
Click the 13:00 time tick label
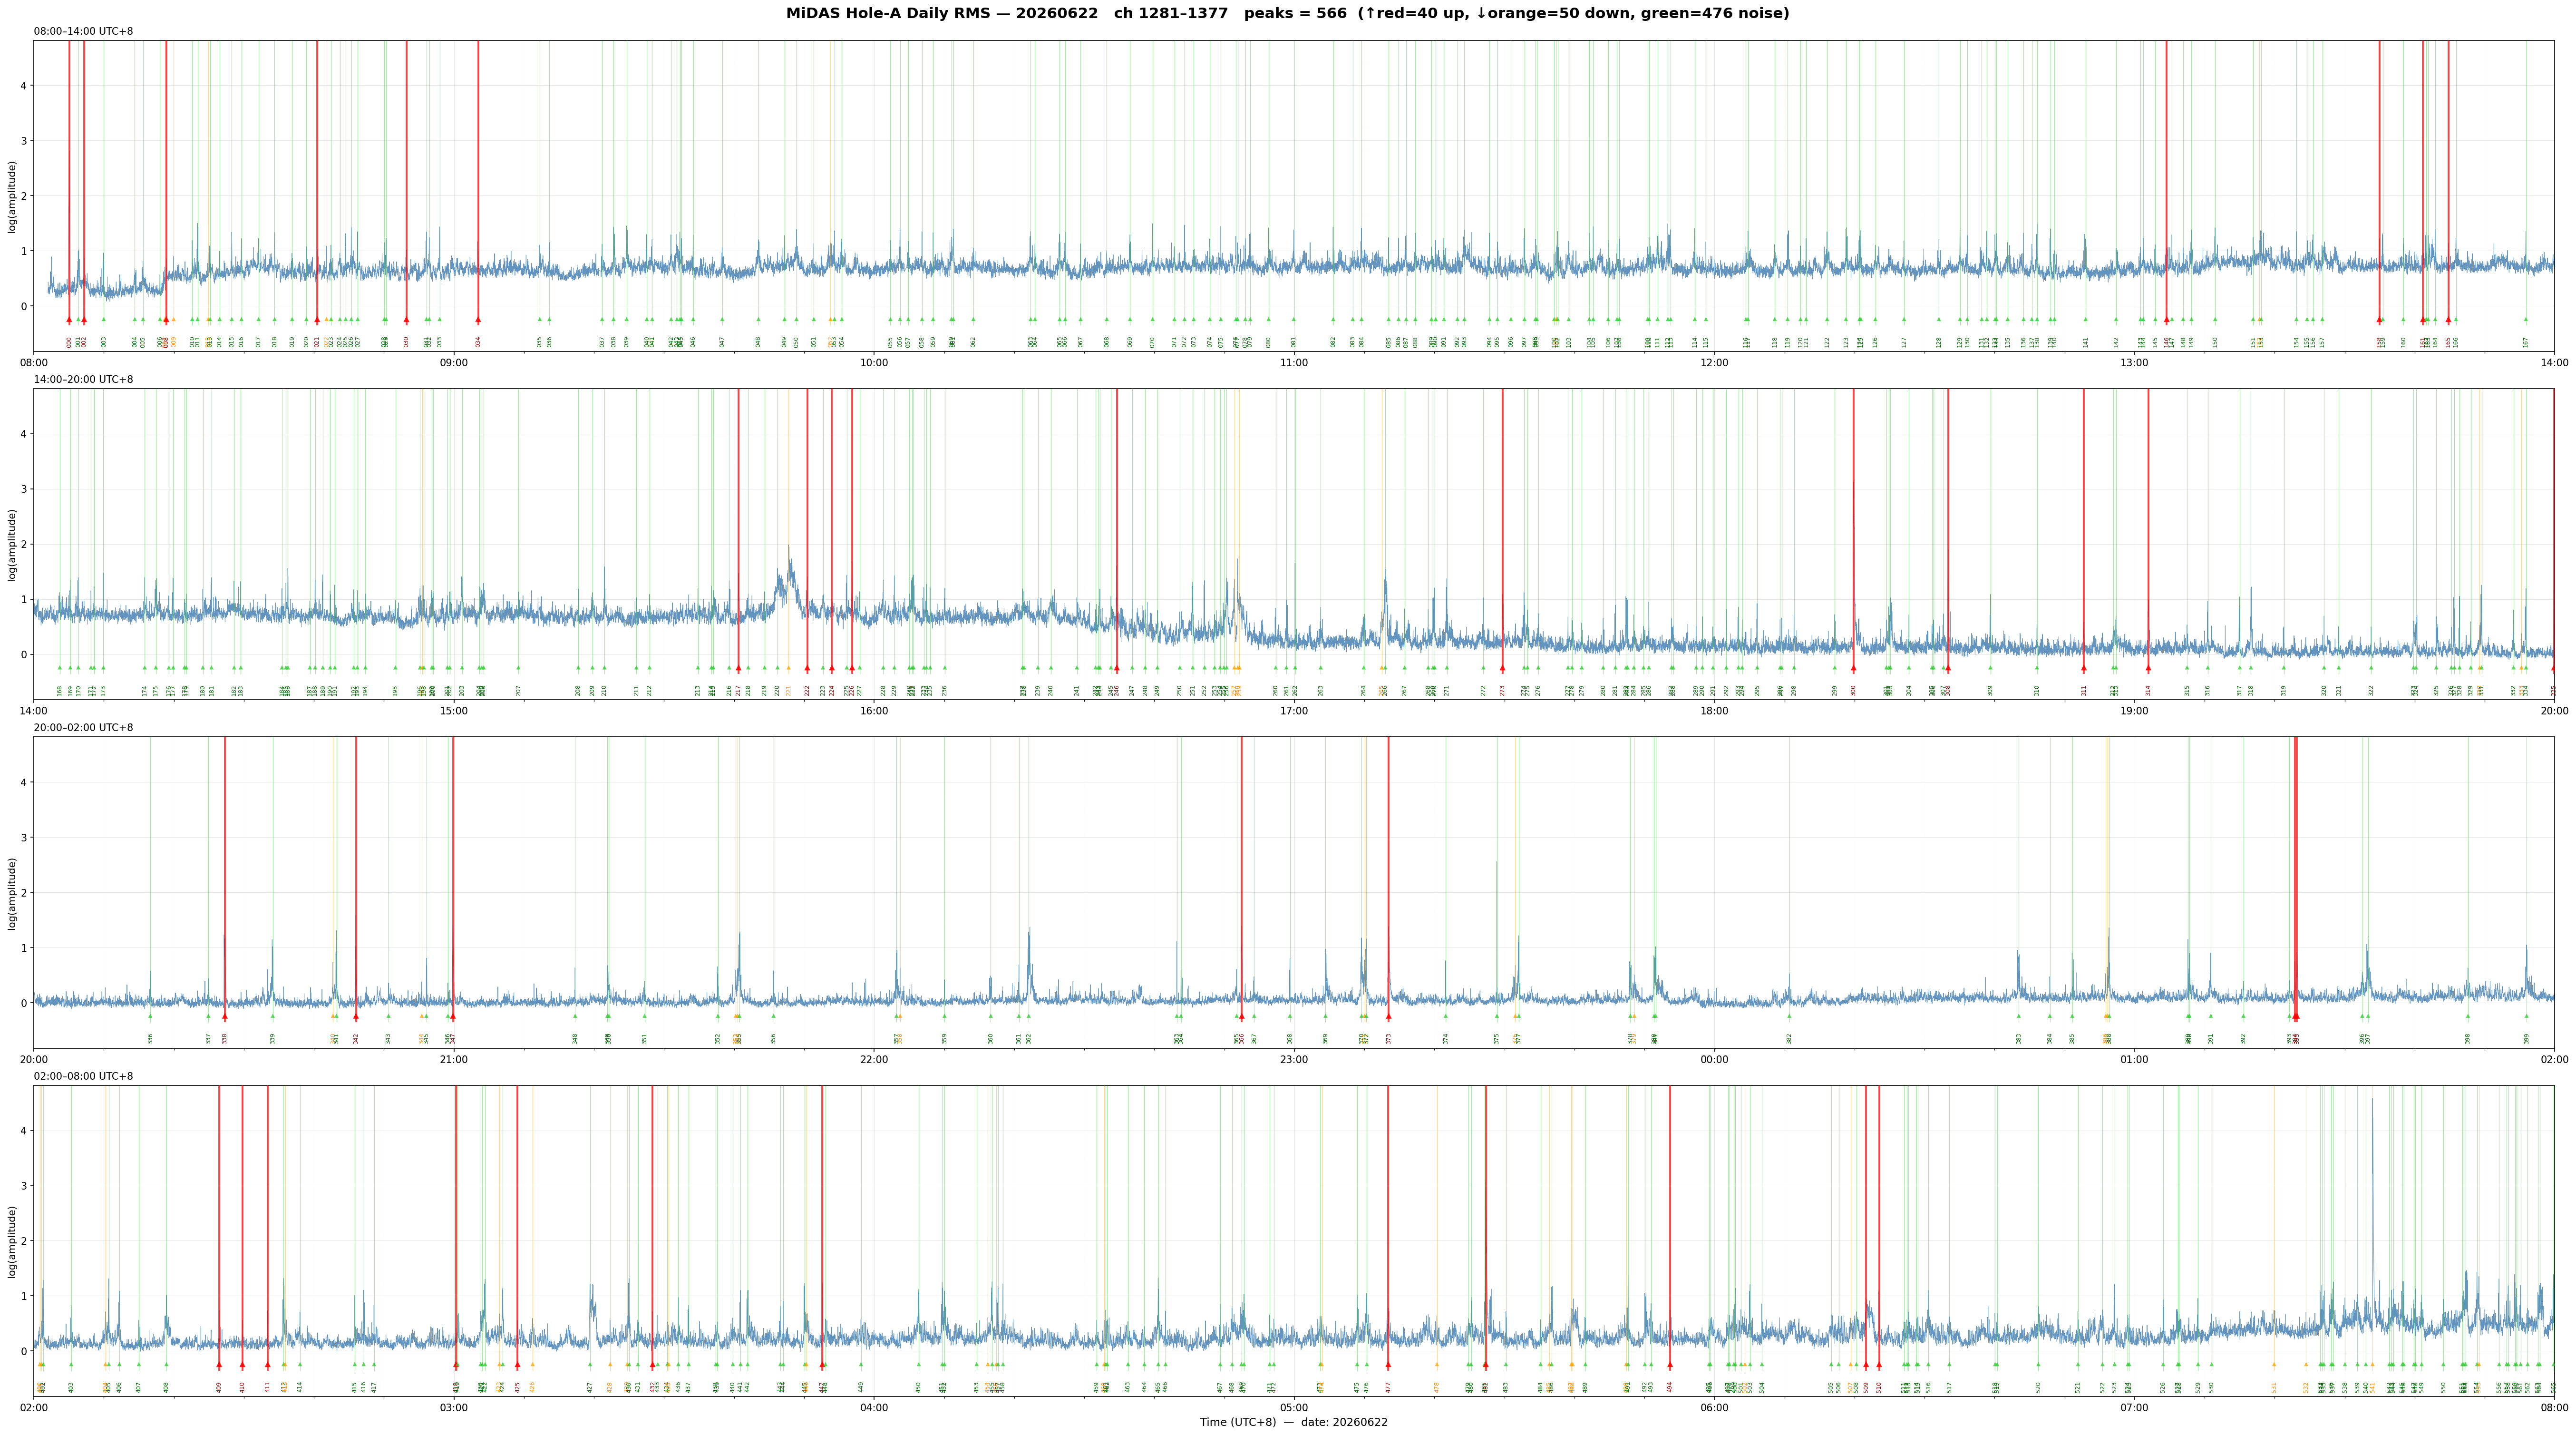(x=2134, y=362)
